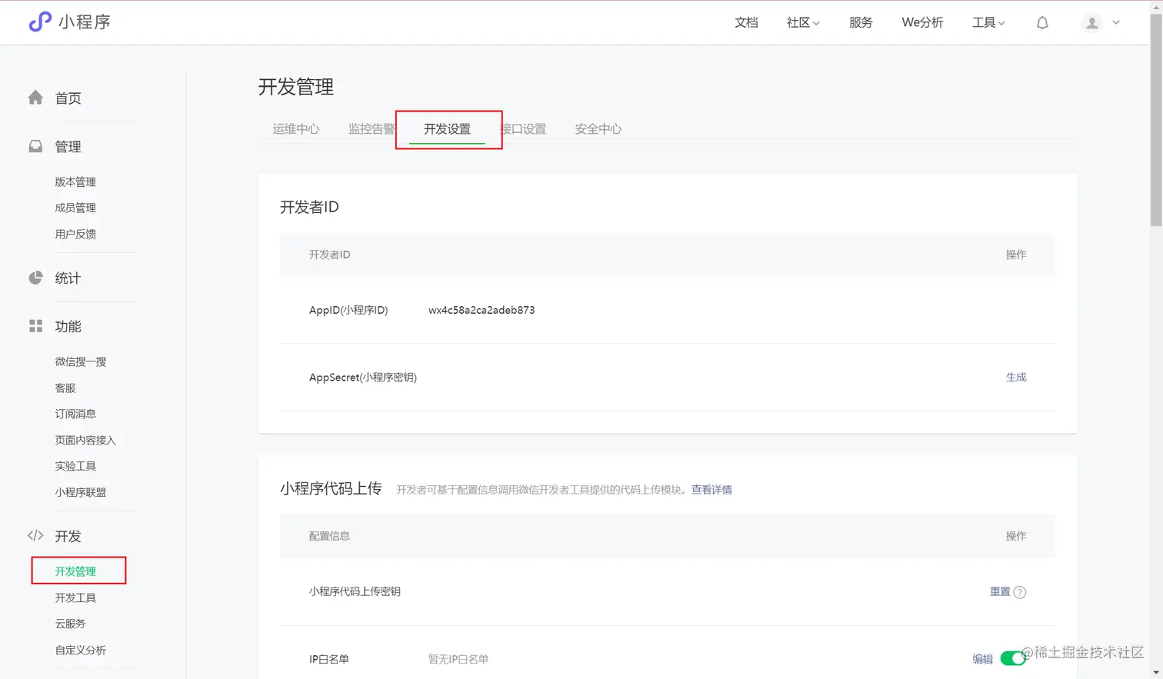The height and width of the screenshot is (679, 1163).
Task: Expand the 社区 dropdown menu
Action: (803, 22)
